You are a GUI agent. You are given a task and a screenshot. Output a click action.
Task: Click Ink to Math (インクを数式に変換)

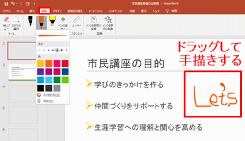[x=108, y=23]
